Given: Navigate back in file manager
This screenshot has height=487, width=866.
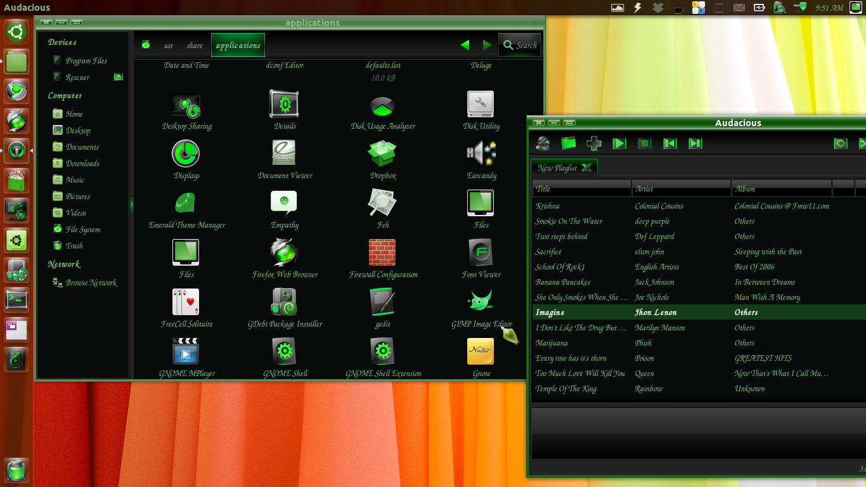Looking at the screenshot, I should point(465,45).
